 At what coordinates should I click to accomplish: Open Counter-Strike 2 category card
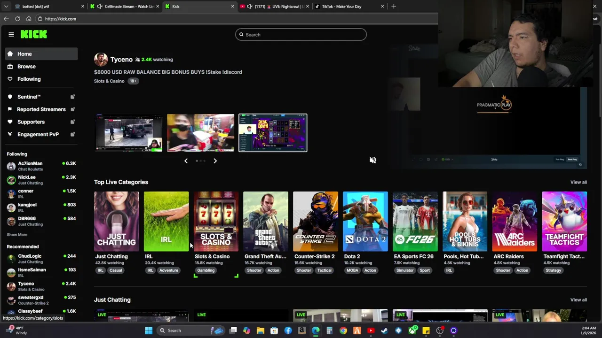click(x=316, y=222)
